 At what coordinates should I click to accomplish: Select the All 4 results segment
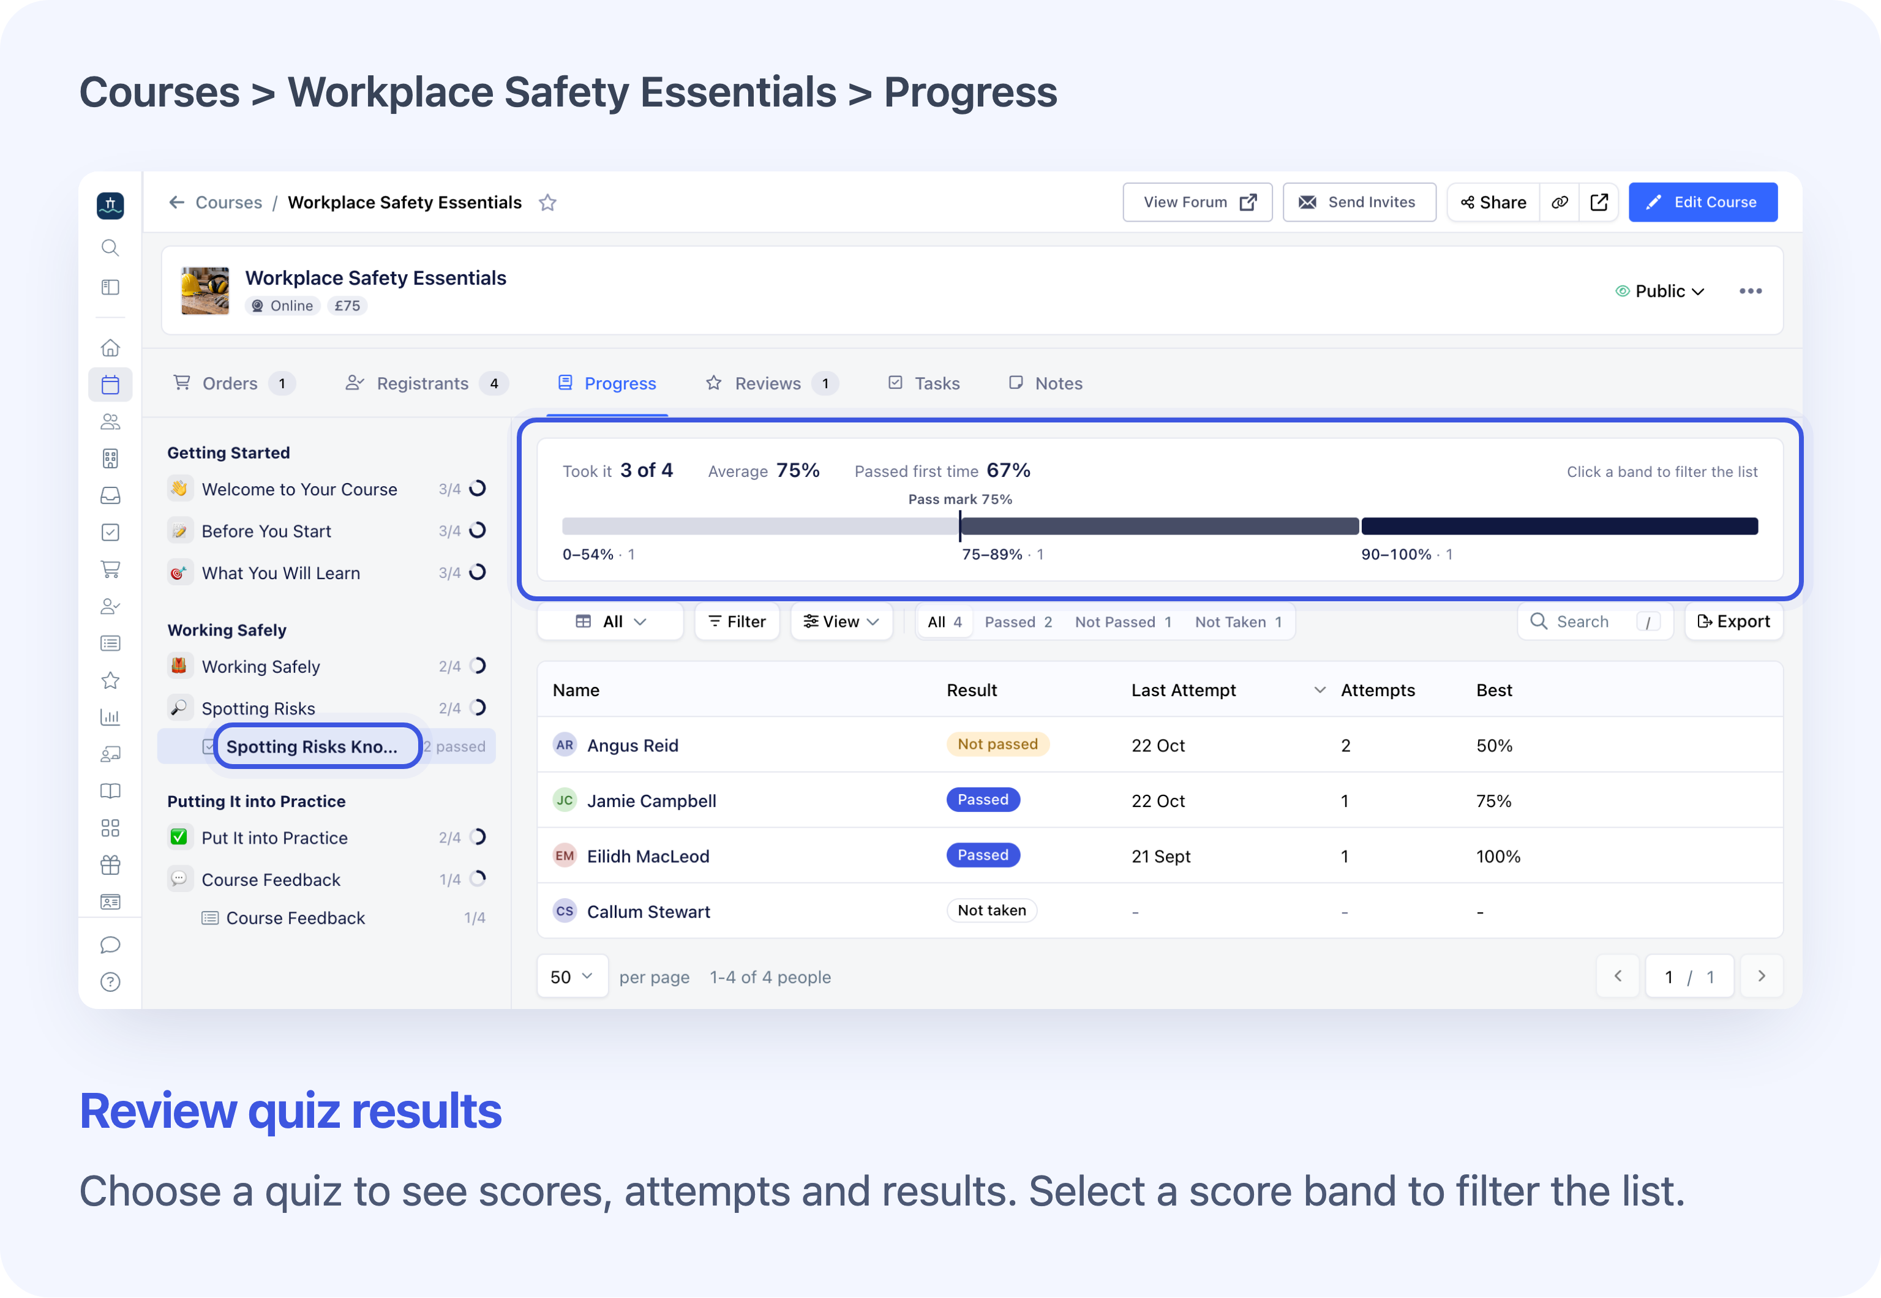pos(944,622)
